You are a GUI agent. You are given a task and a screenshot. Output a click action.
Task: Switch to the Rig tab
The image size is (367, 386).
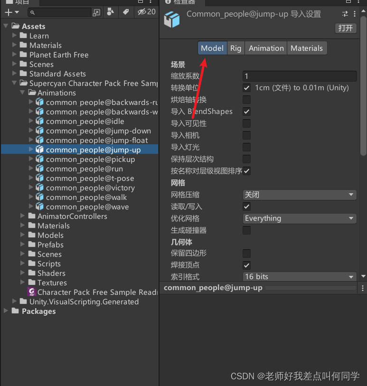(235, 48)
